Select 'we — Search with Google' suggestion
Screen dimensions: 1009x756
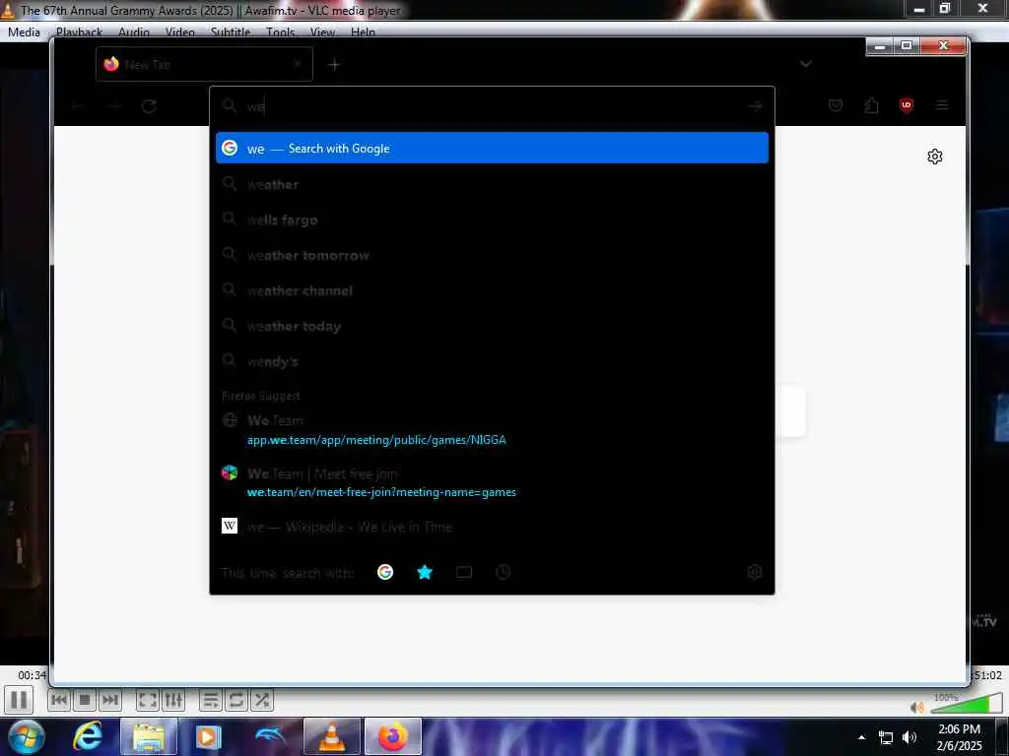493,148
